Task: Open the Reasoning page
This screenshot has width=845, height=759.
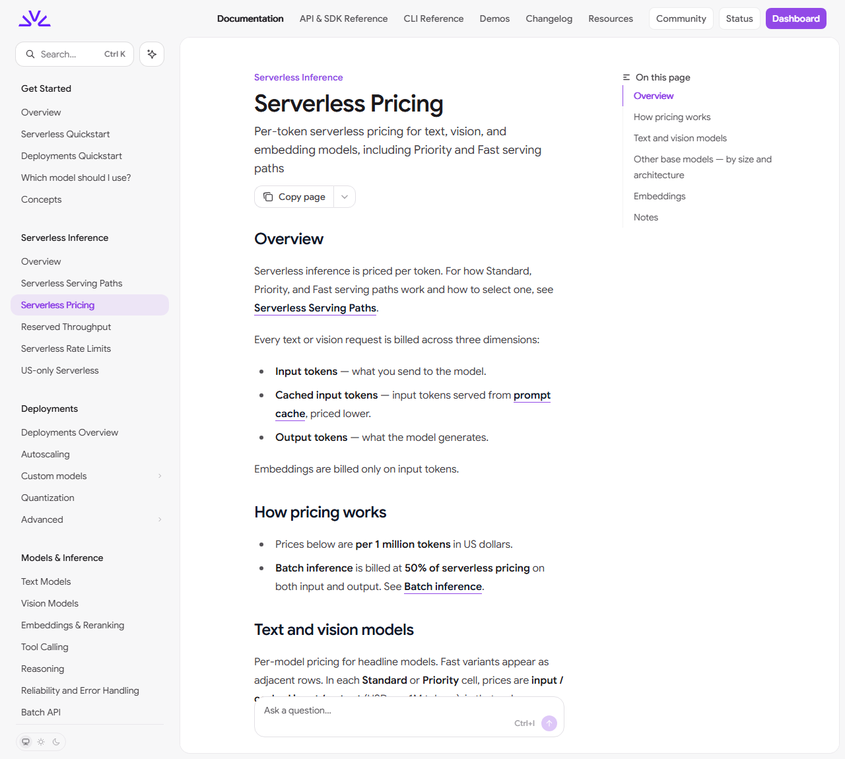Action: [90, 669]
